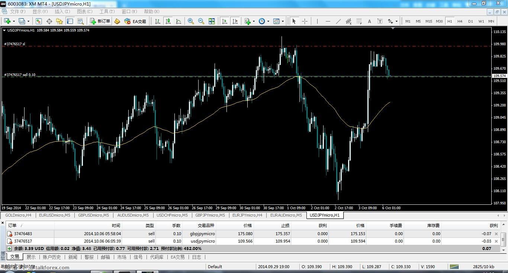Show previous chart tabs with left arrow
Viewport: 508px width, 273px height.
click(498, 215)
